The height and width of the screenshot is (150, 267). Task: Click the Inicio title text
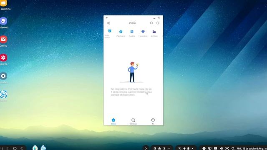132,23
